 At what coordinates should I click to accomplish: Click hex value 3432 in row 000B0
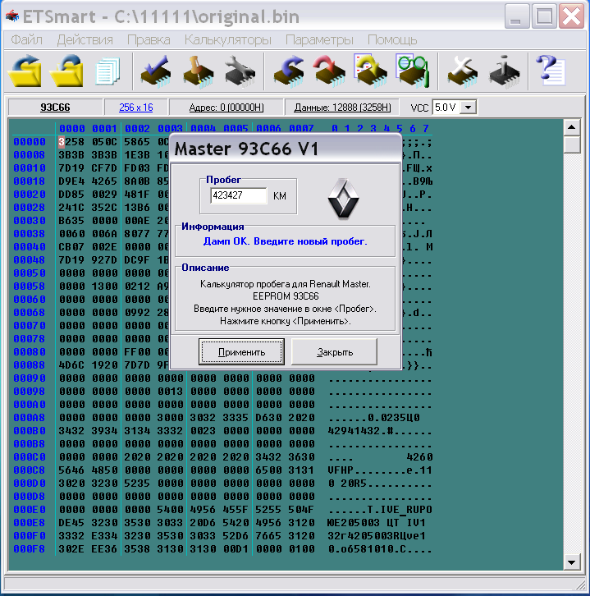[71, 431]
